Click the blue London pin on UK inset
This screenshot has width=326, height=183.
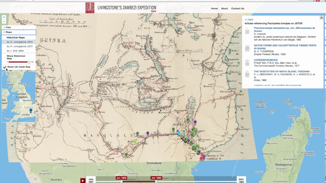[31, 111]
